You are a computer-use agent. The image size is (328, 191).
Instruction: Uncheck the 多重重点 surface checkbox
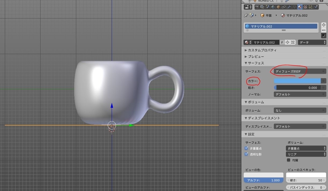pyautogui.click(x=246, y=148)
